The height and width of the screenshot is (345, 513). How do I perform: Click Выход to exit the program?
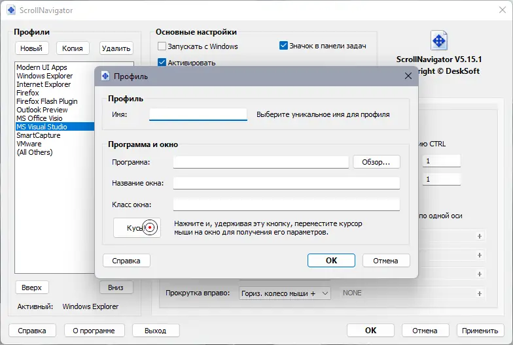pyautogui.click(x=156, y=331)
